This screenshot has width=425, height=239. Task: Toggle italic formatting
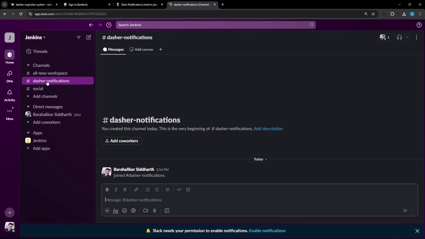tap(116, 190)
